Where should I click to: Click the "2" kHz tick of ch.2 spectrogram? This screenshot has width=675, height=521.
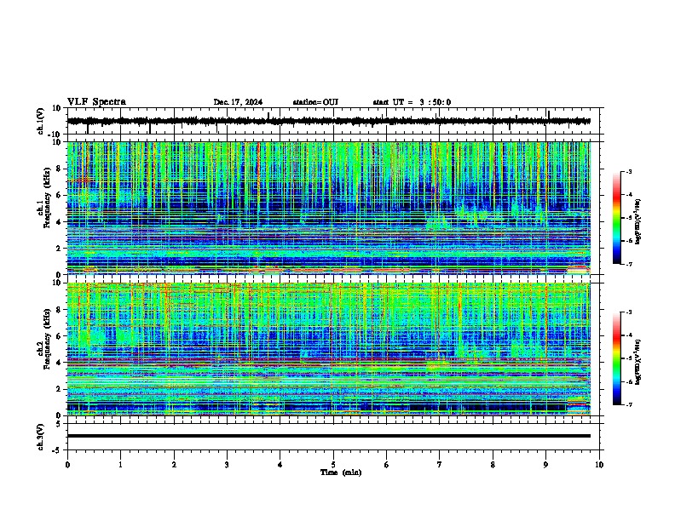[x=60, y=389]
